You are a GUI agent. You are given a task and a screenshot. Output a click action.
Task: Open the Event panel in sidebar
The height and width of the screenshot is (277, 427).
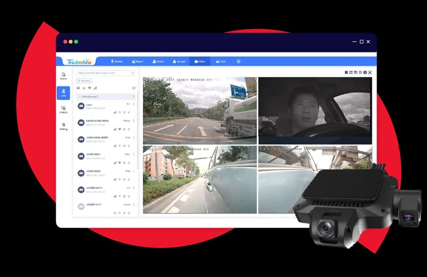point(63,76)
